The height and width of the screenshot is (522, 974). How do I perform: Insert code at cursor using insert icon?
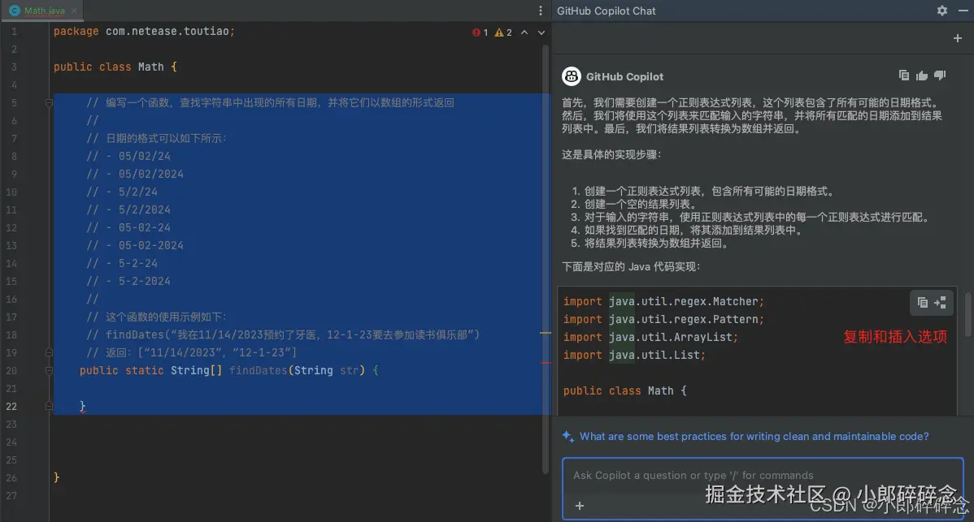pos(941,301)
